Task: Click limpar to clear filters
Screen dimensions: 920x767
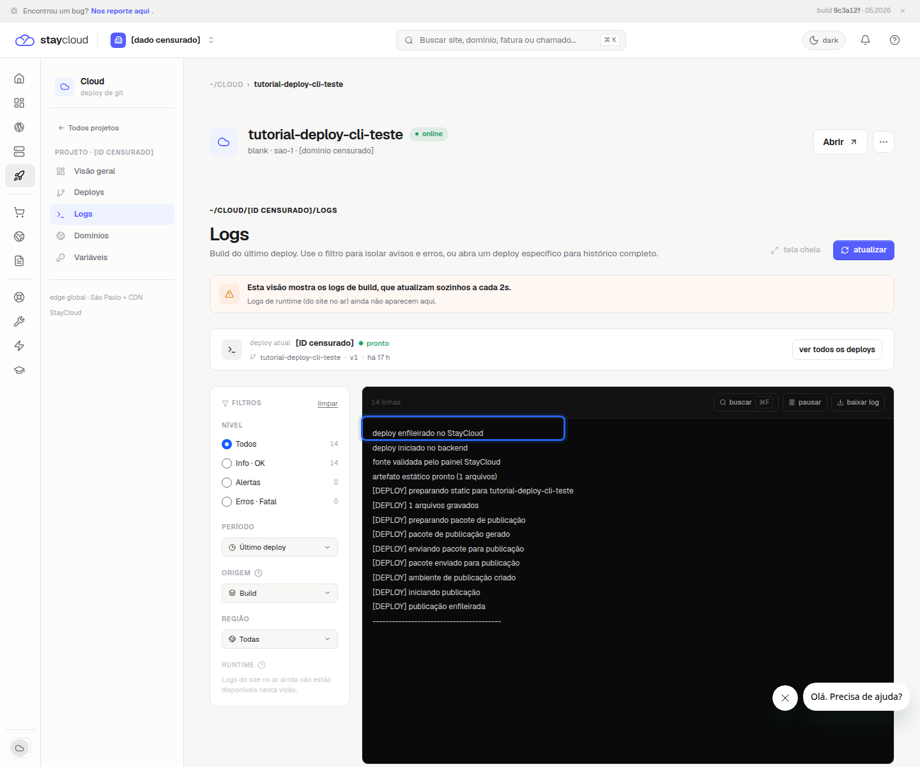Action: tap(328, 403)
